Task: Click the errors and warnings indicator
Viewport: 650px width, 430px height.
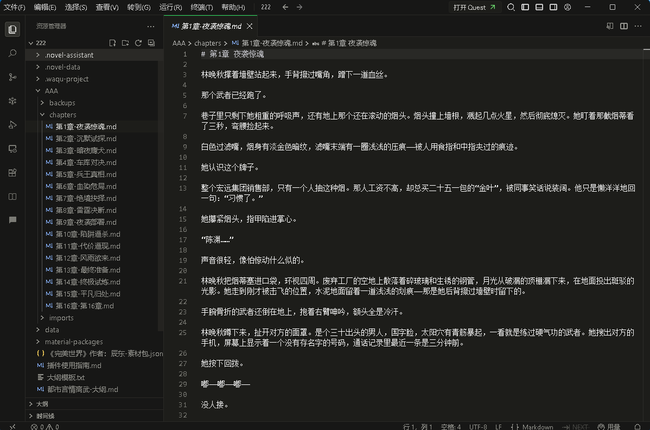Action: 45,427
